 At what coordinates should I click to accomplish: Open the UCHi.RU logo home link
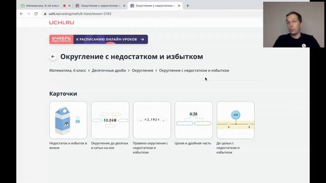point(62,22)
